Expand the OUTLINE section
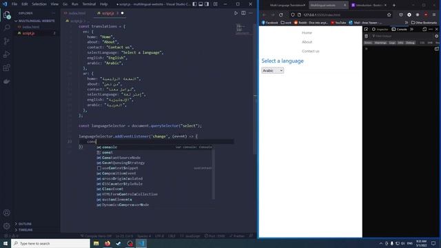Viewport: 441px width, 248px height. click(x=25, y=224)
